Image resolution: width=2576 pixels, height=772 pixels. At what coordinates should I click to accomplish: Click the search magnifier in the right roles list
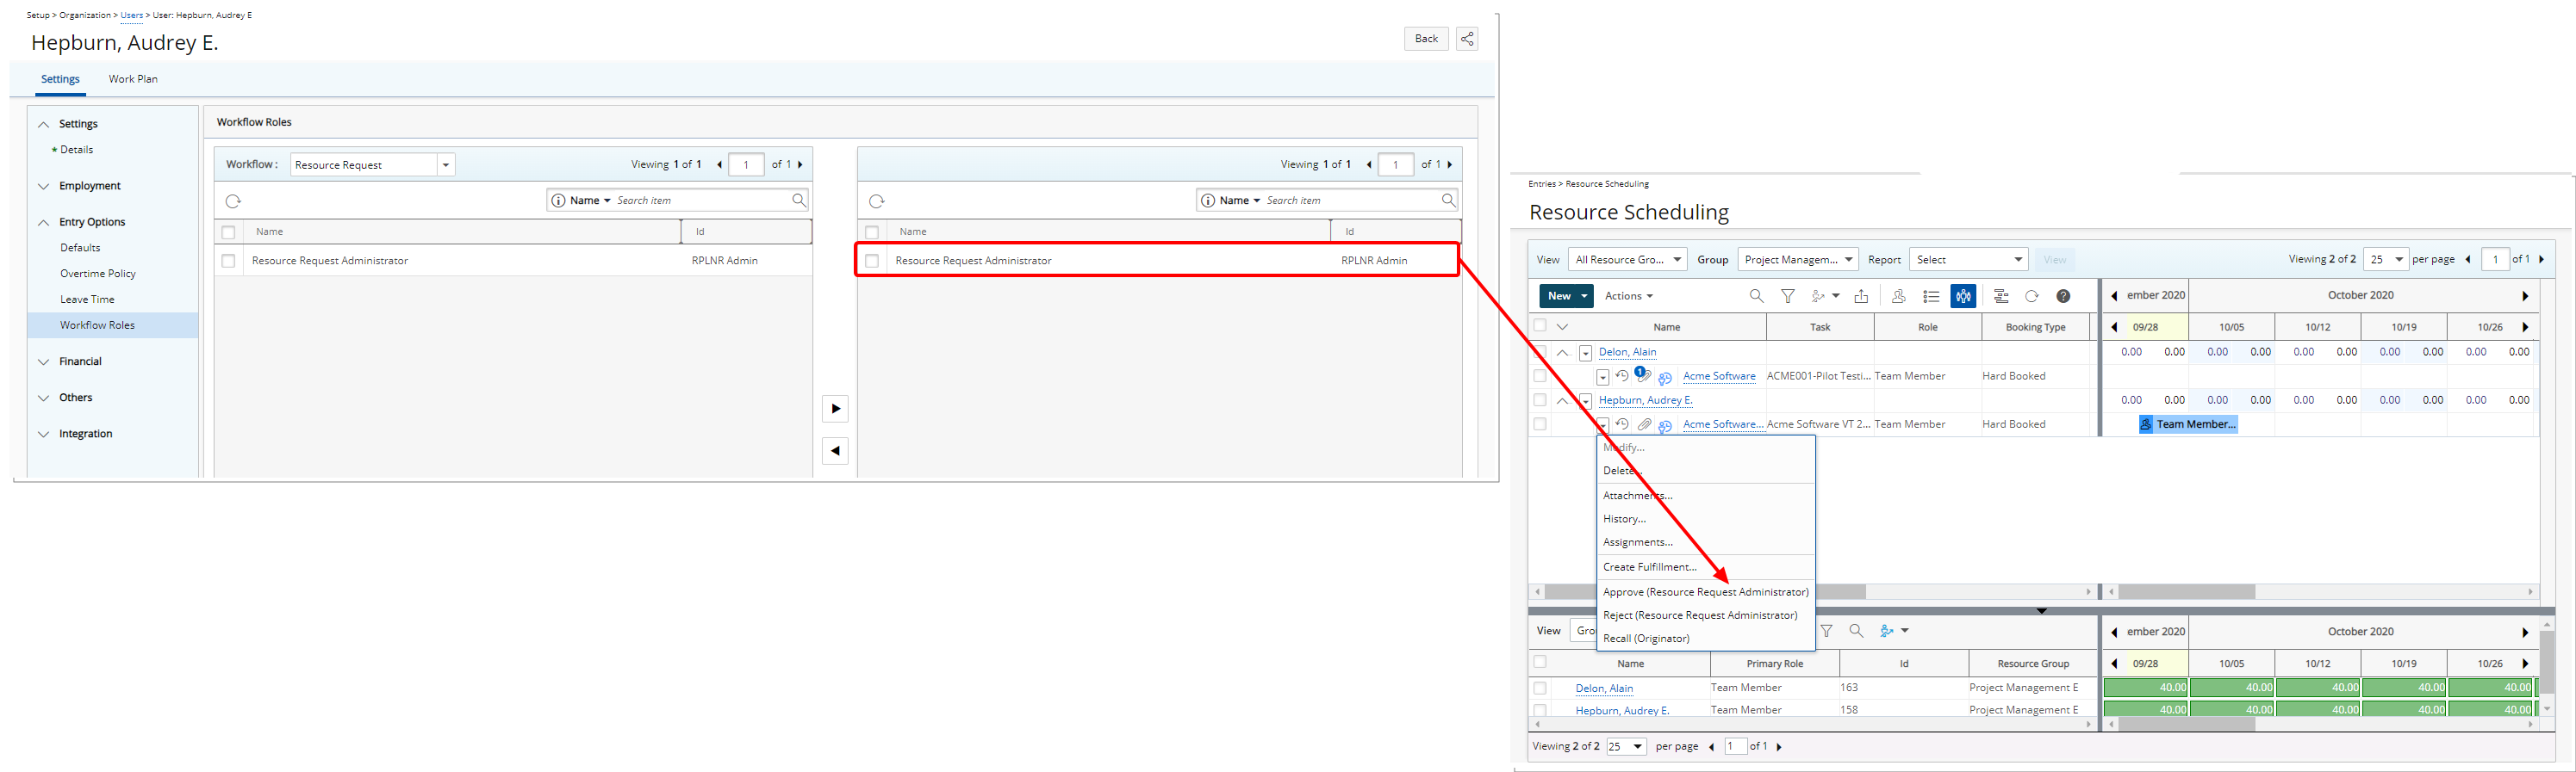tap(1448, 200)
